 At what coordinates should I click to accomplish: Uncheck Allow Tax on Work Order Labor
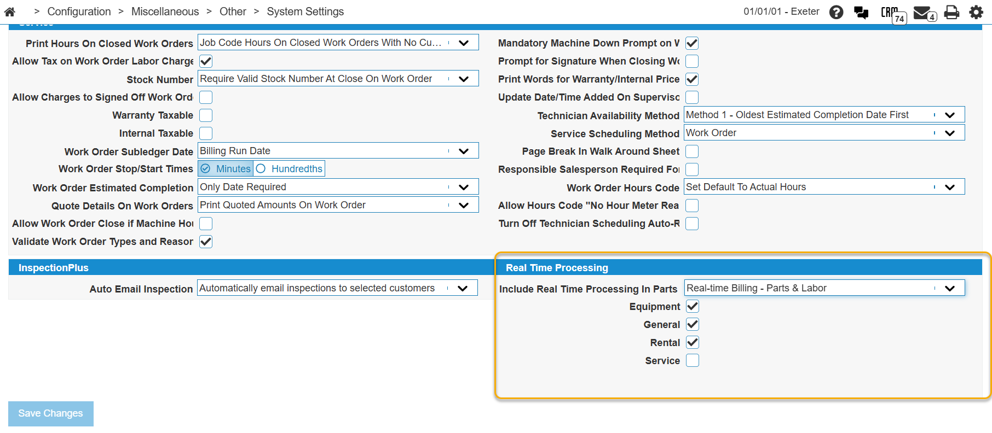[x=206, y=61]
